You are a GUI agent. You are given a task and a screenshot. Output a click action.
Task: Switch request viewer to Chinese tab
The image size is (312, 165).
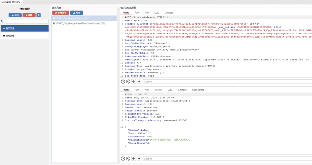(x=169, y=13)
